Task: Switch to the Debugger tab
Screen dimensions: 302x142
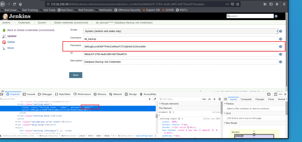Action: click(45, 94)
